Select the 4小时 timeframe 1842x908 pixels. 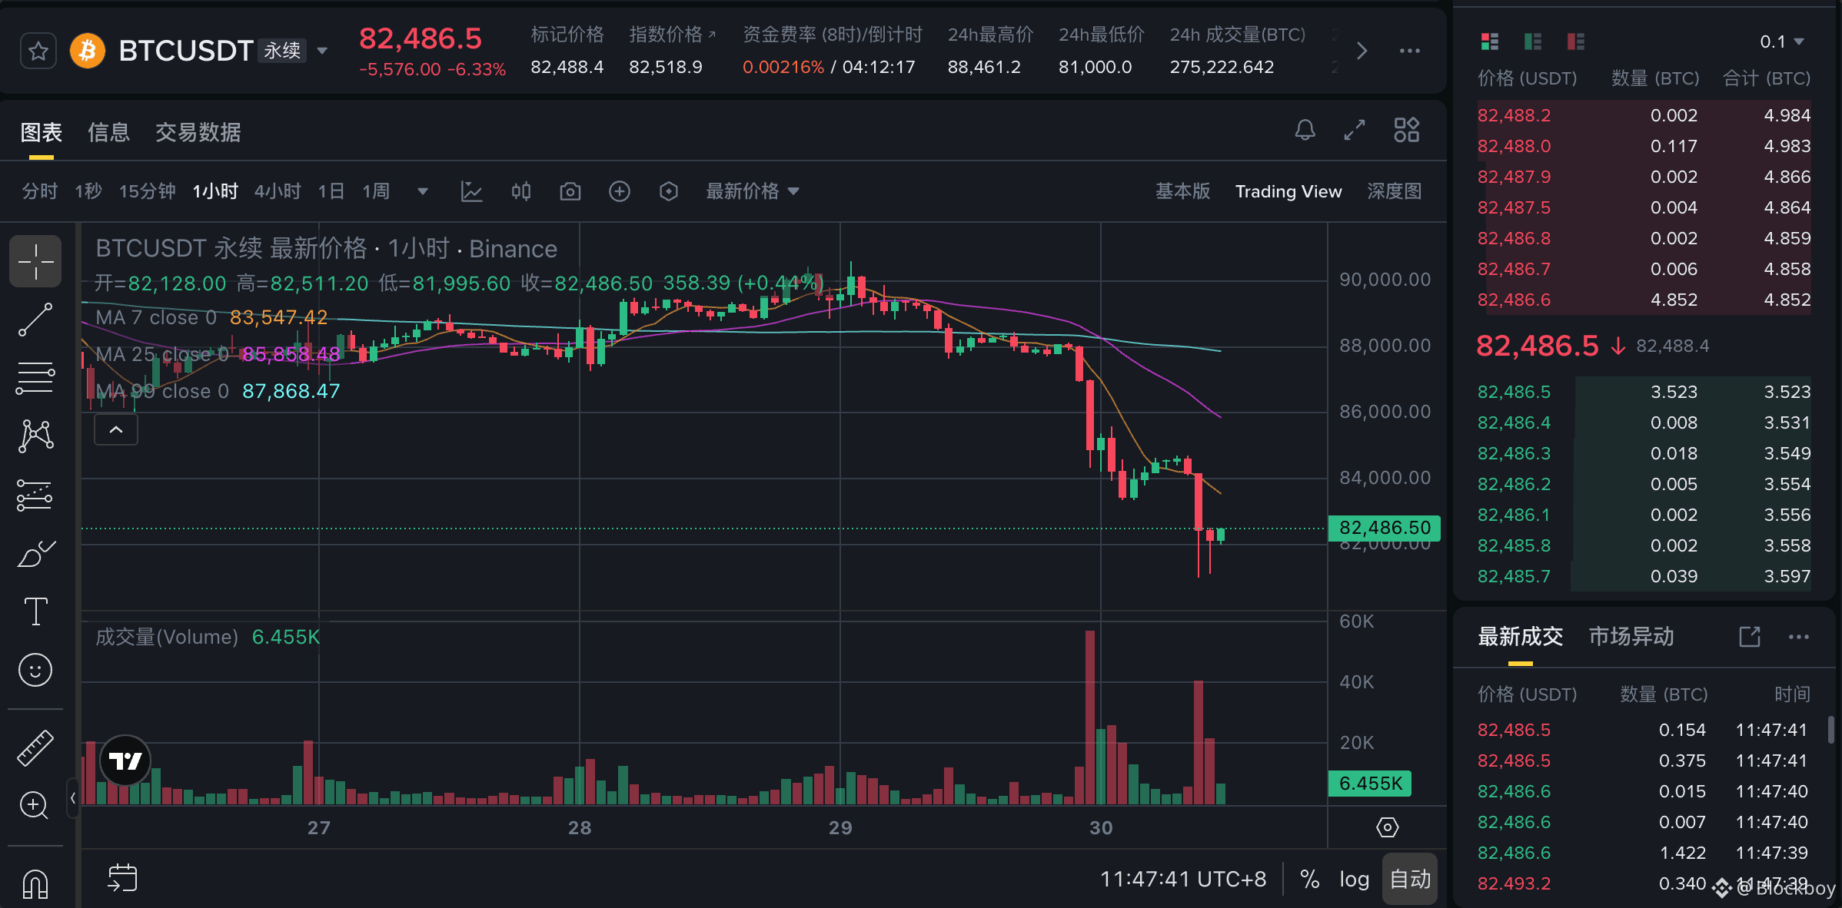(277, 191)
